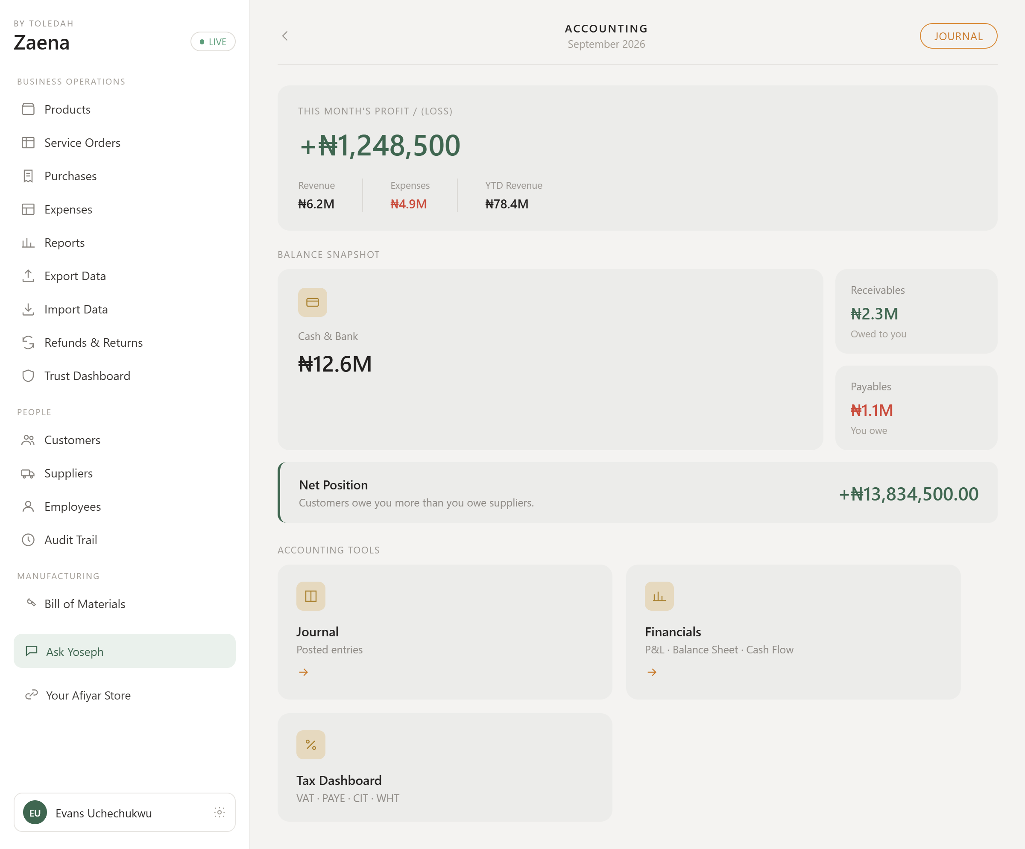Viewport: 1025px width, 849px height.
Task: Click the Bill of Materials tool icon
Action: pyautogui.click(x=31, y=603)
